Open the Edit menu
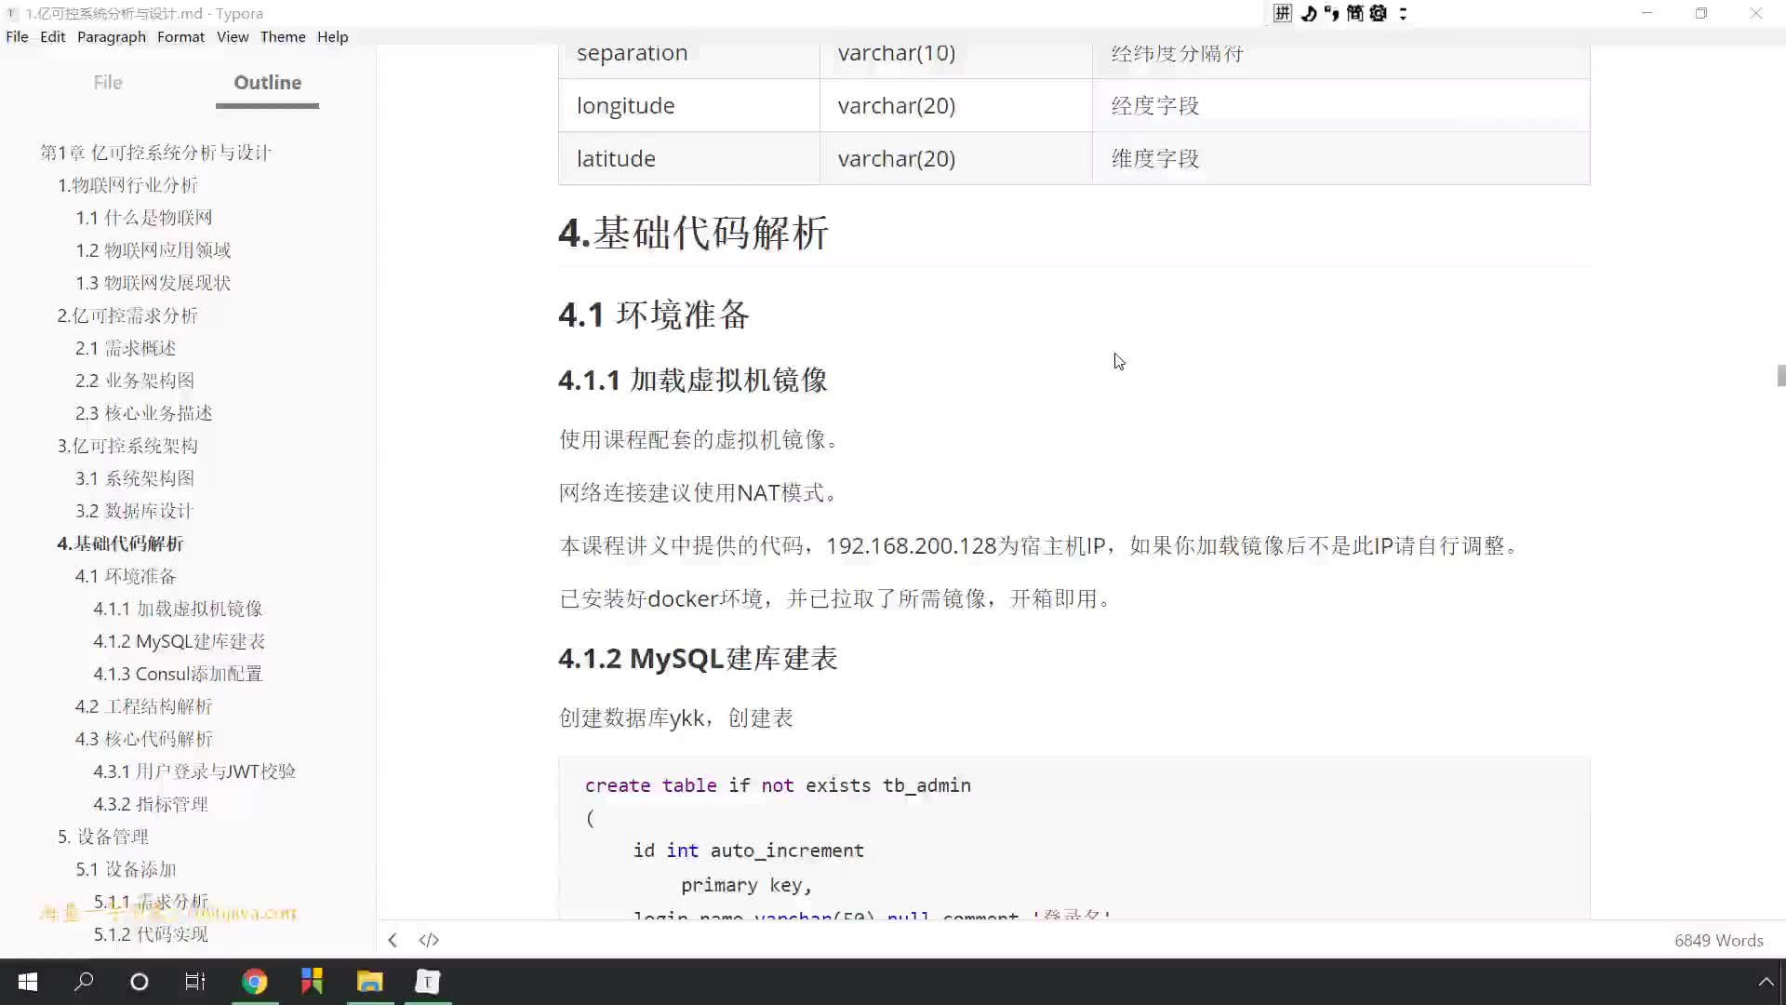Viewport: 1786px width, 1005px height. 53,36
